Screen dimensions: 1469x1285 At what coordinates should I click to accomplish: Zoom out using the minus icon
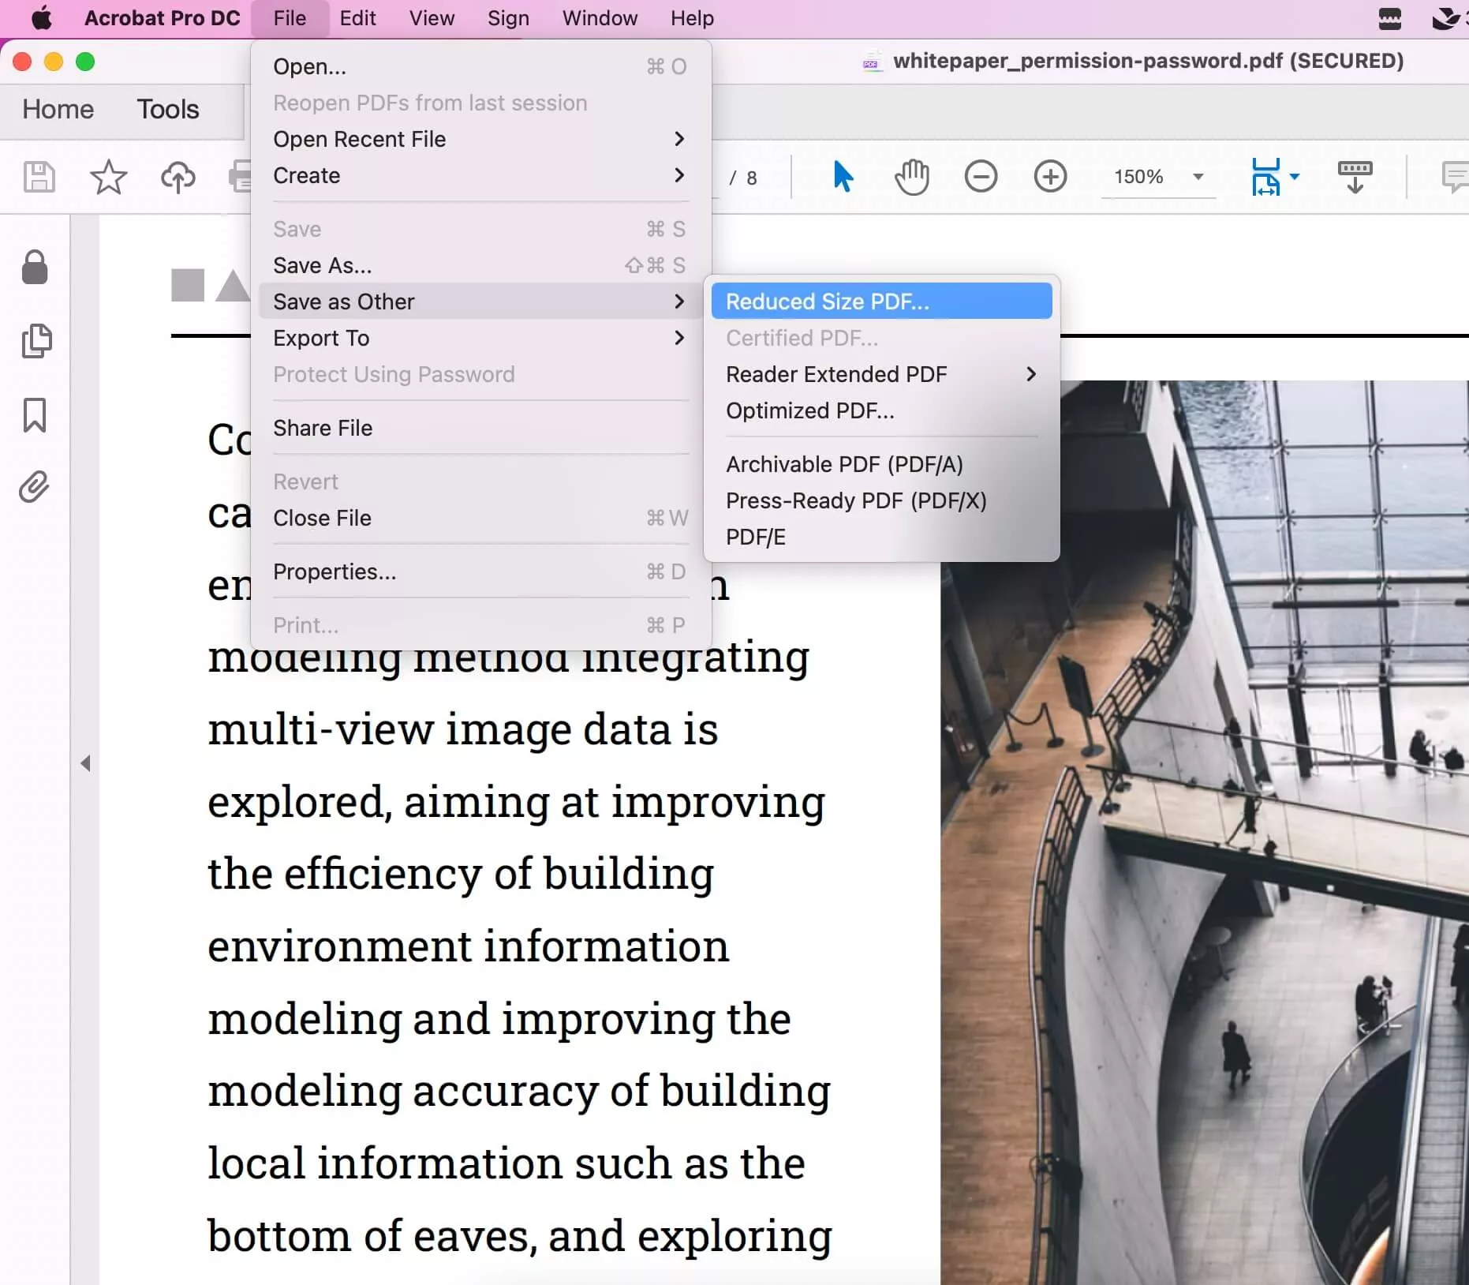tap(981, 177)
